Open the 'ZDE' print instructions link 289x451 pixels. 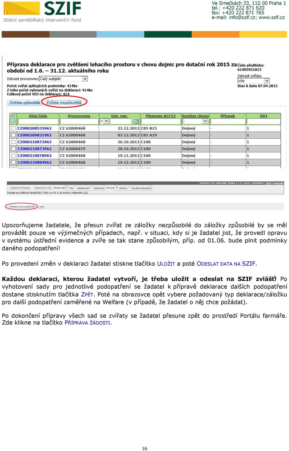pos(85,193)
